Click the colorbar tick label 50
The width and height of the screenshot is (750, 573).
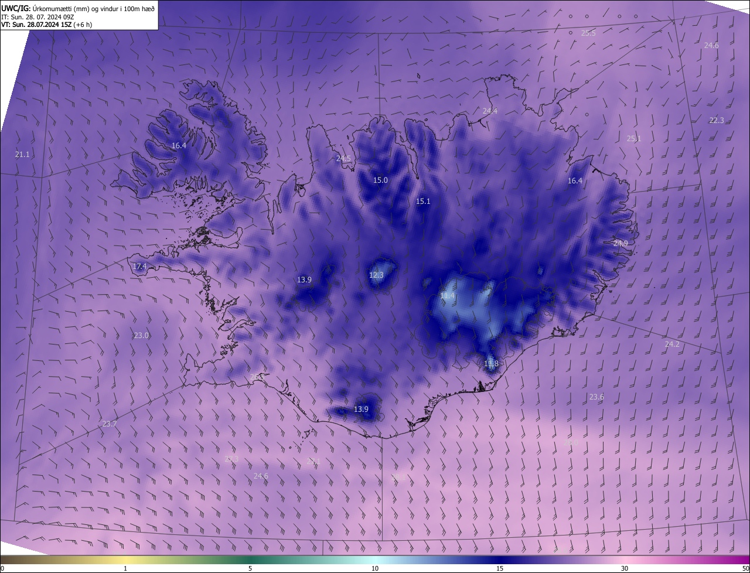click(745, 568)
